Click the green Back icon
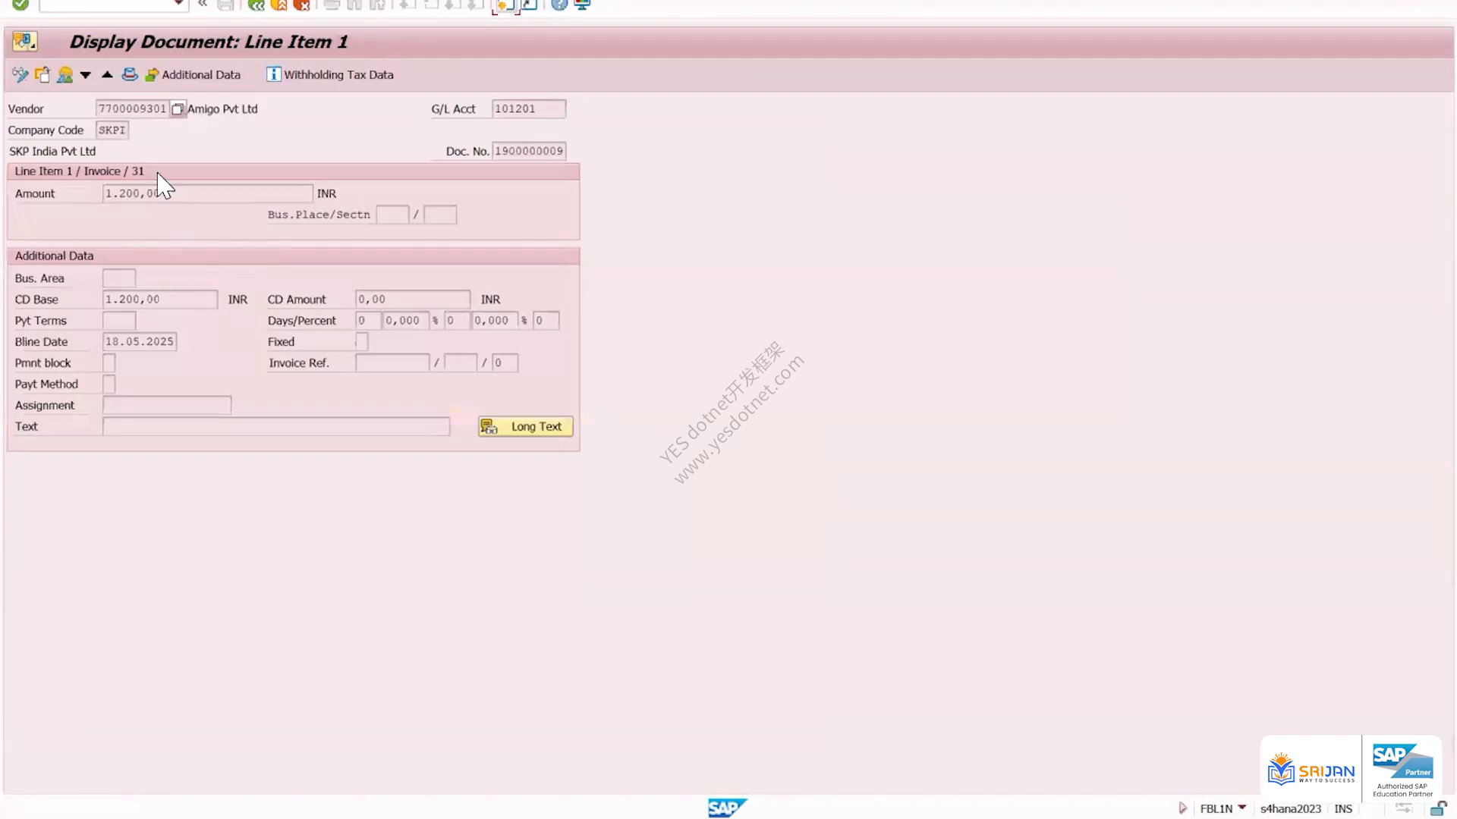1457x819 pixels. [x=256, y=5]
